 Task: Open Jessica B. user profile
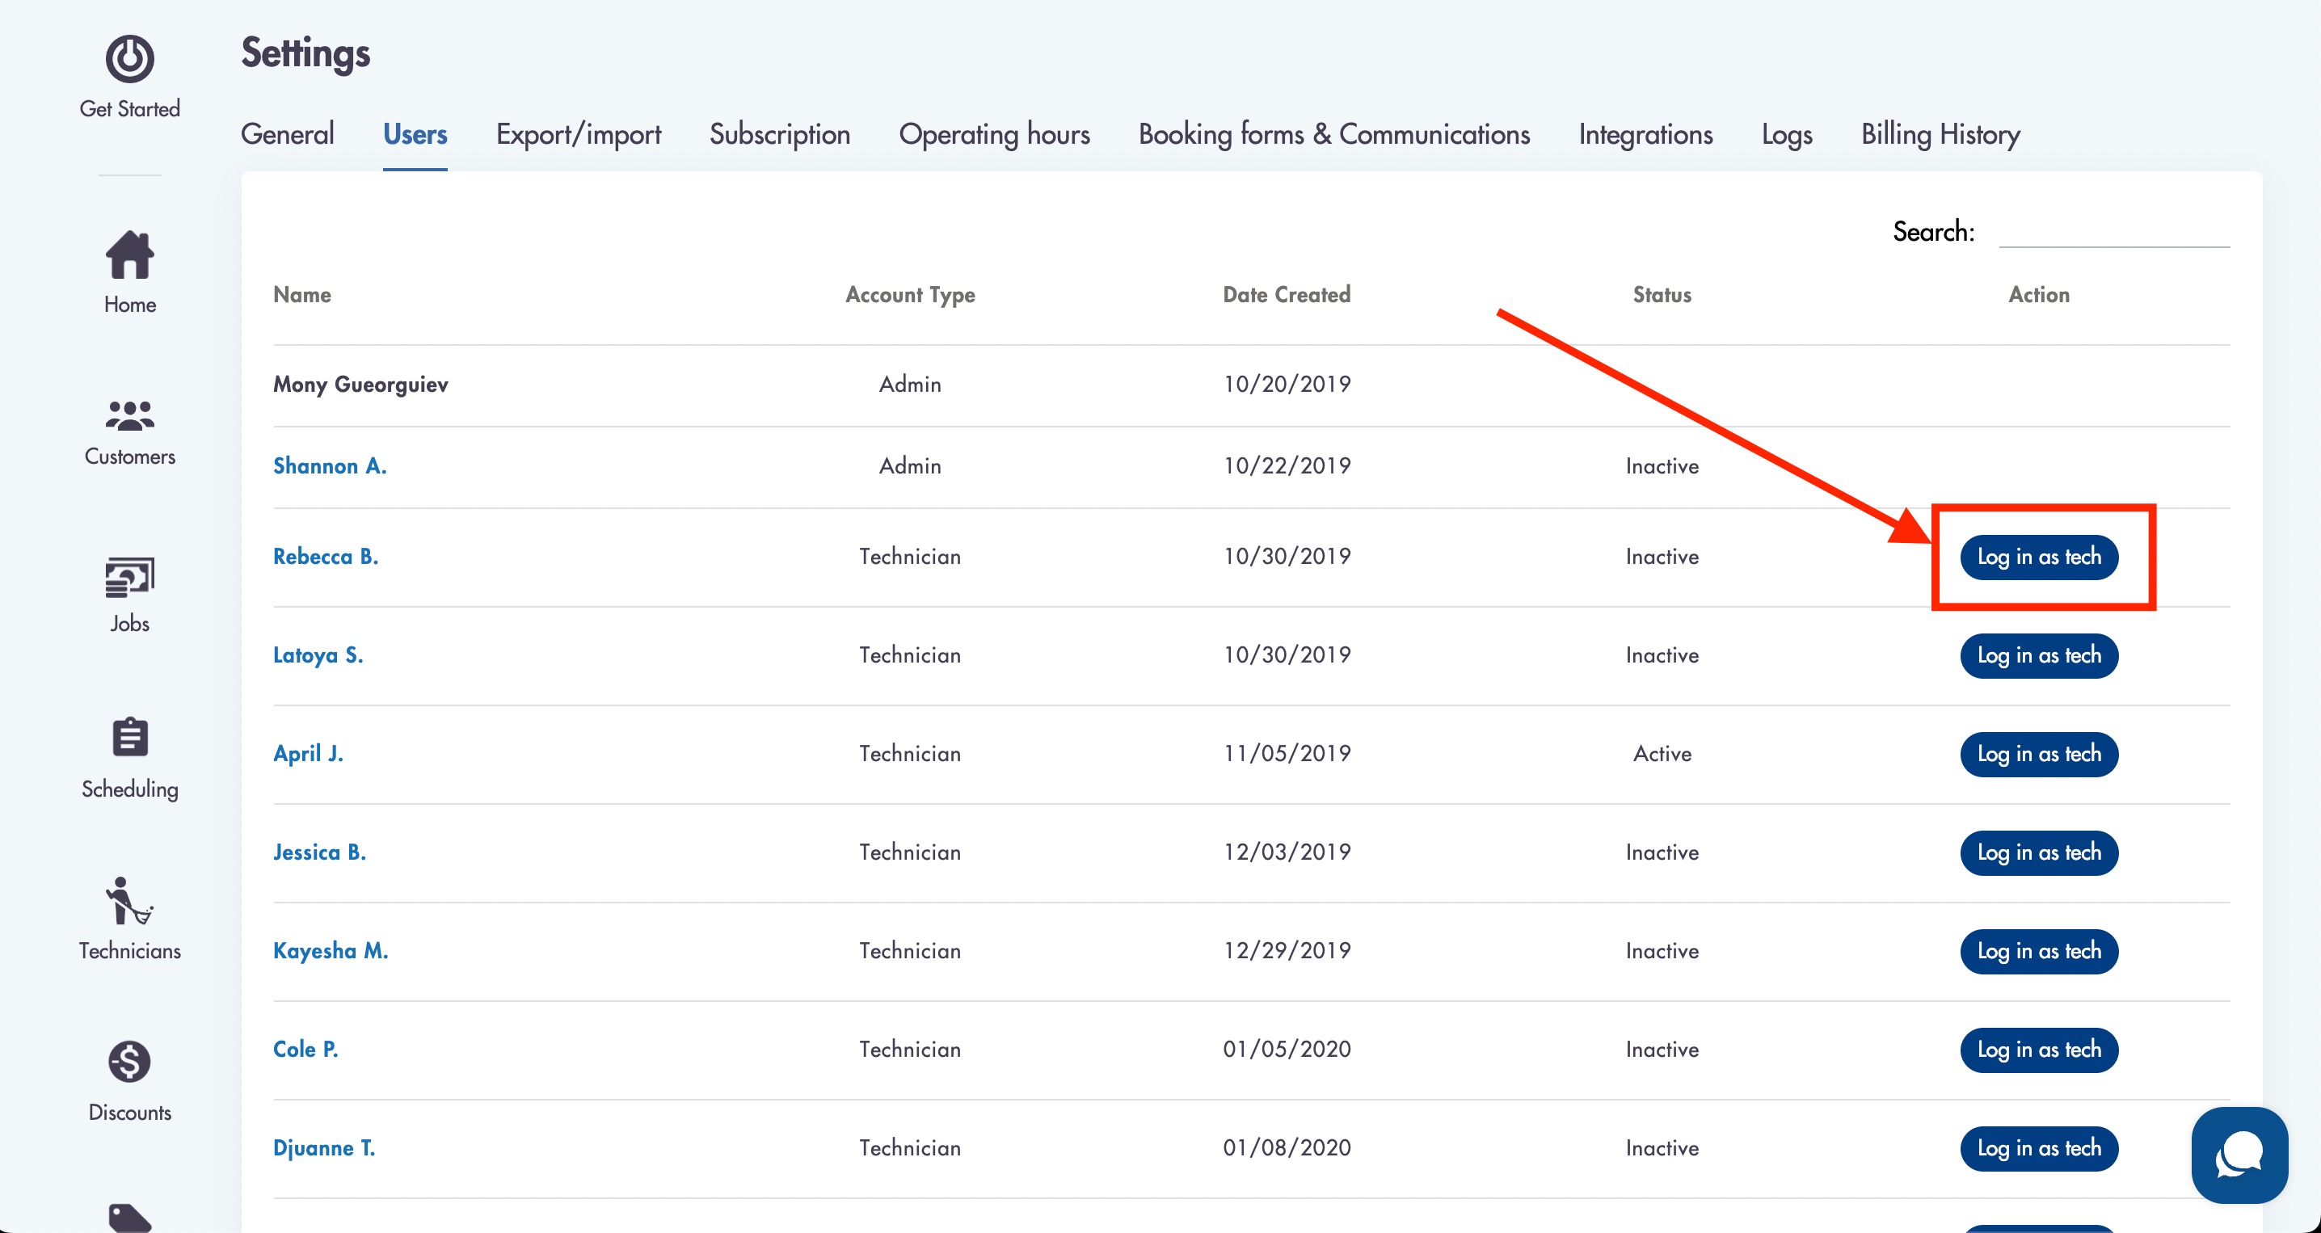click(319, 852)
